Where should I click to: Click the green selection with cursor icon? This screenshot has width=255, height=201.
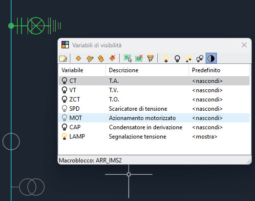click(128, 59)
